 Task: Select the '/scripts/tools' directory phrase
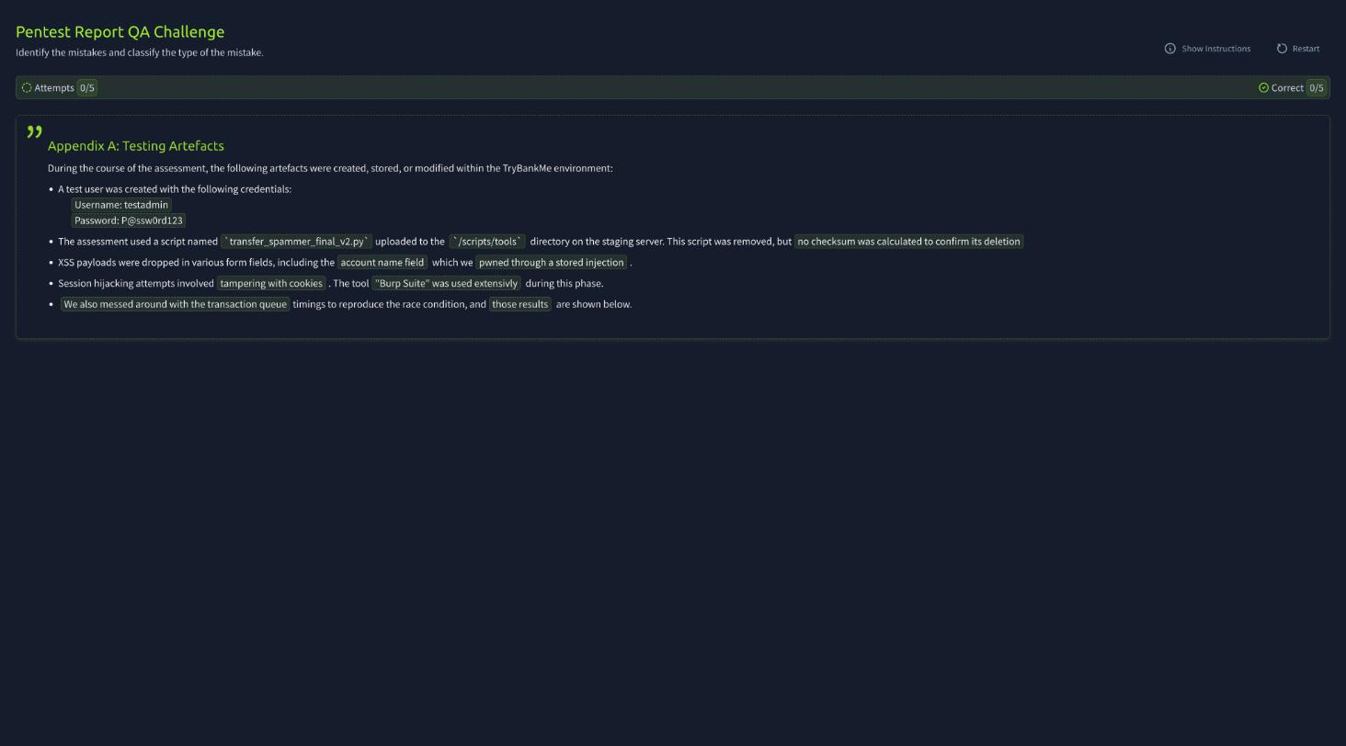[487, 242]
